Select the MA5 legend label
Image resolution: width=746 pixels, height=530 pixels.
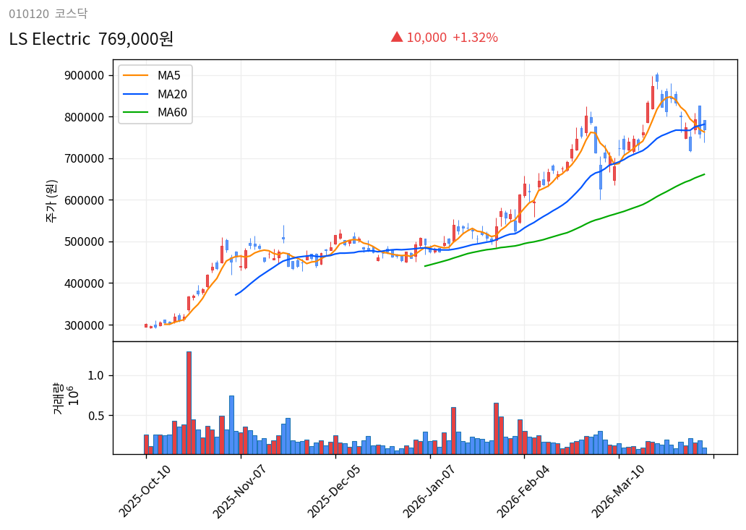[x=169, y=75]
